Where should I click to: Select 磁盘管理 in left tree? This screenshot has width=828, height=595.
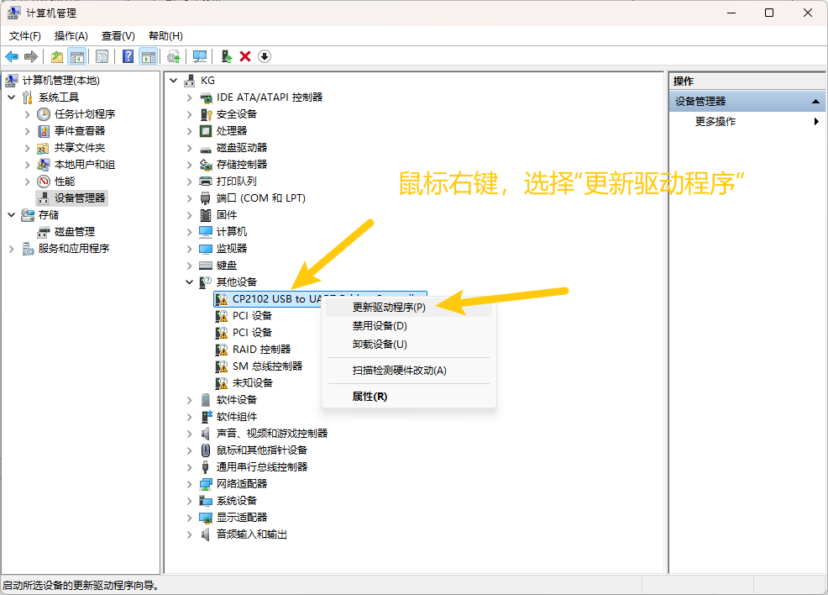point(75,232)
